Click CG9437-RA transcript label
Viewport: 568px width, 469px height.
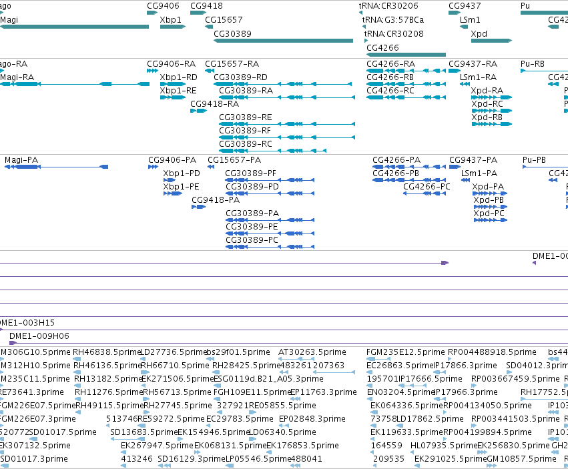(473, 64)
